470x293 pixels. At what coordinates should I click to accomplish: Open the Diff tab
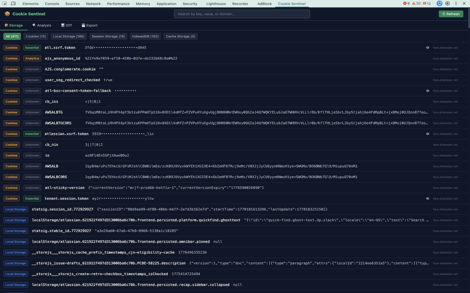point(66,25)
